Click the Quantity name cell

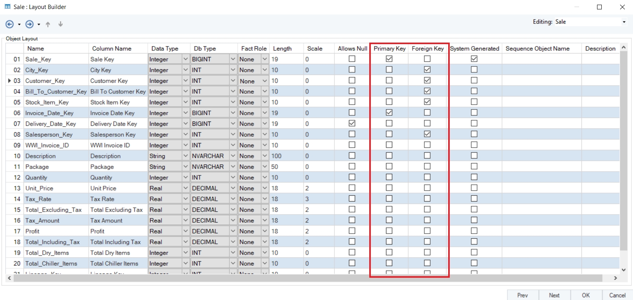pos(36,177)
